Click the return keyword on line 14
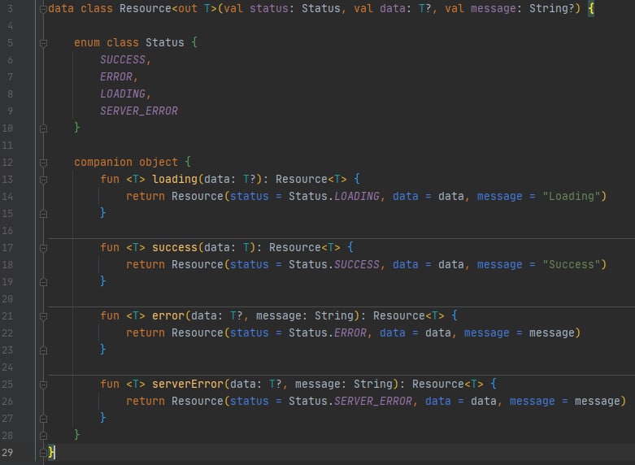Viewport: 635px width, 465px height. (x=146, y=197)
